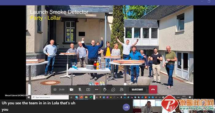Click the Windows Start button on shared taskbar
215x113 pixels.
29,97
